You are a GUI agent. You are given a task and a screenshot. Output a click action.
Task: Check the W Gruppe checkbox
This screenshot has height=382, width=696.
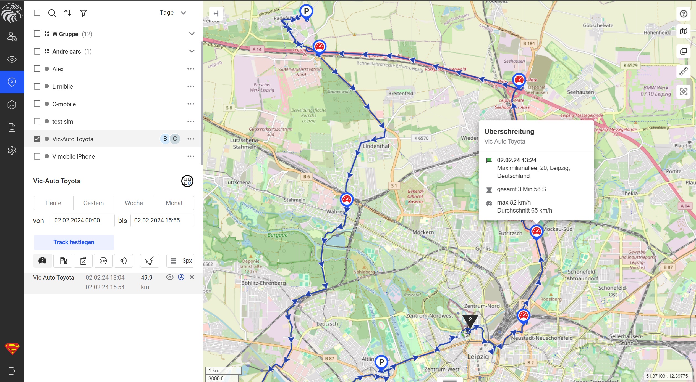[37, 34]
